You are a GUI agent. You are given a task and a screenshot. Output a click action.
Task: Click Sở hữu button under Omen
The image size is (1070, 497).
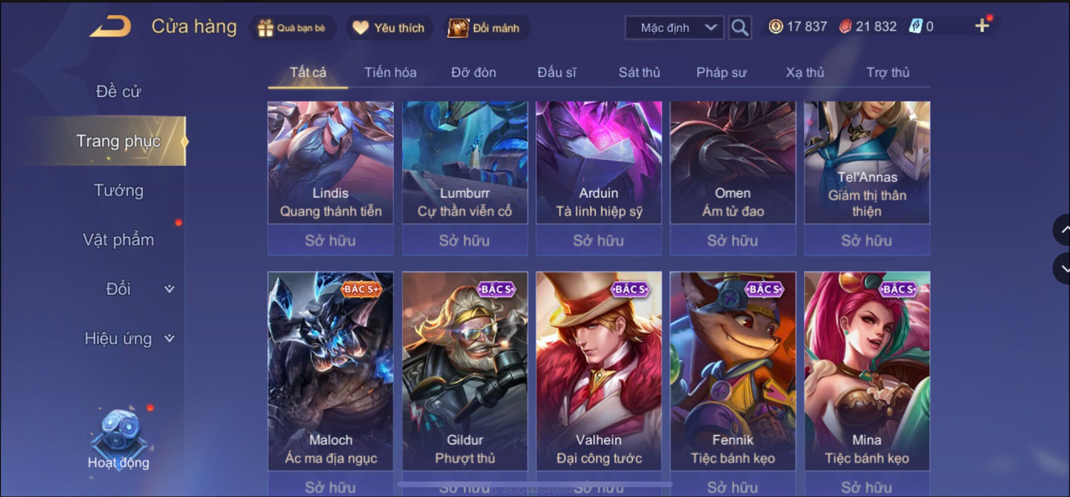point(733,240)
